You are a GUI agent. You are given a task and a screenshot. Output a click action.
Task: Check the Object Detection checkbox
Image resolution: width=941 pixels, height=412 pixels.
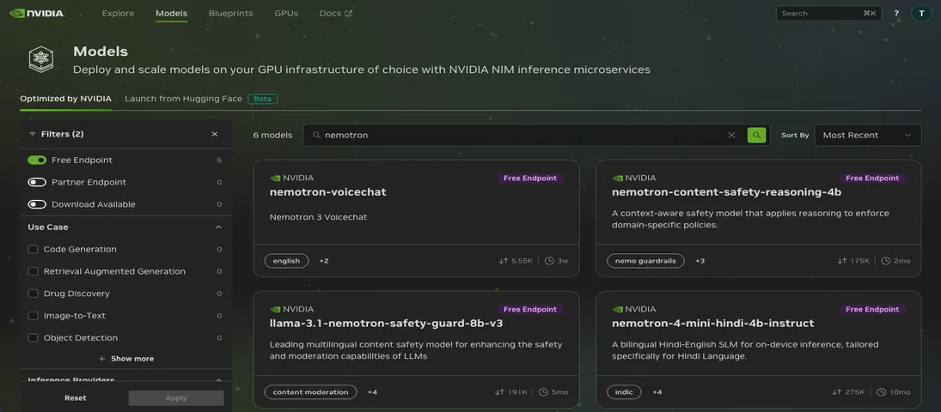point(33,338)
